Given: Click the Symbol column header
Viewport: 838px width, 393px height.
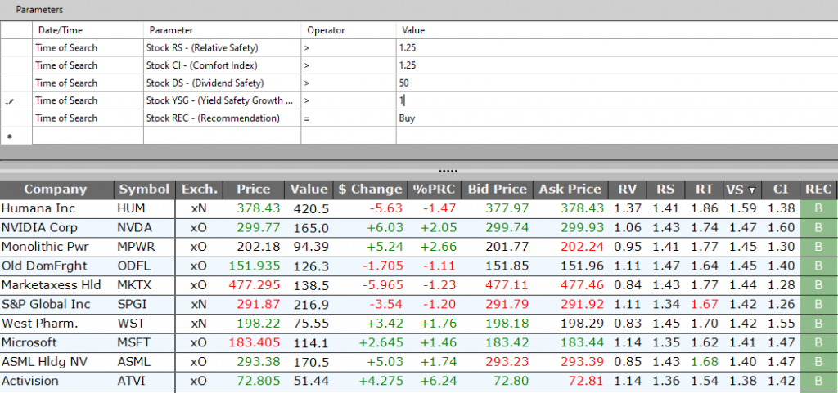Looking at the screenshot, I should coord(143,190).
